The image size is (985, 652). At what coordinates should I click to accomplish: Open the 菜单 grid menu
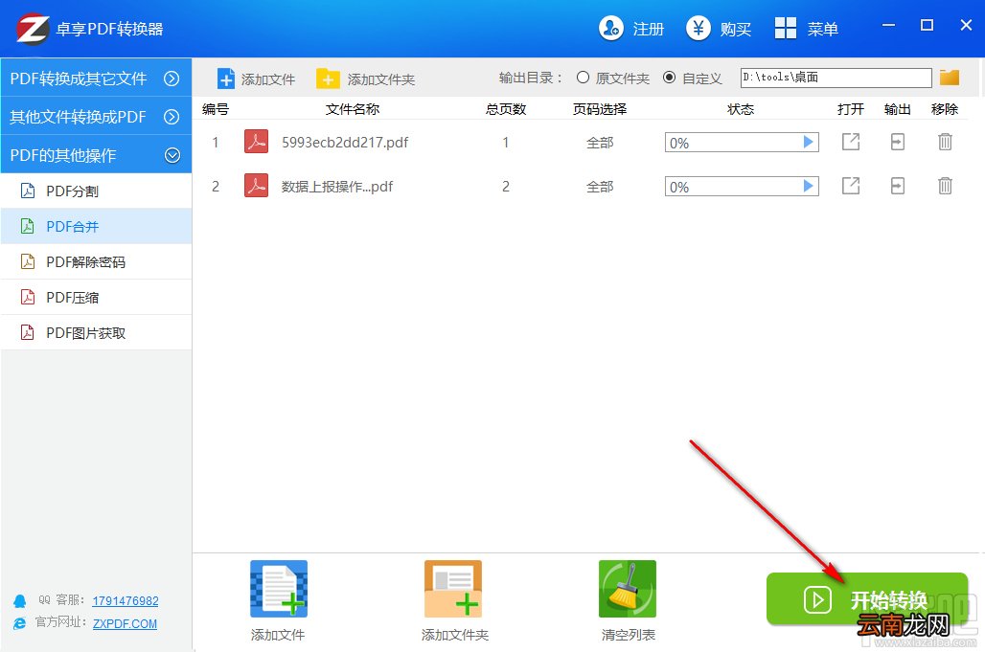coord(807,28)
